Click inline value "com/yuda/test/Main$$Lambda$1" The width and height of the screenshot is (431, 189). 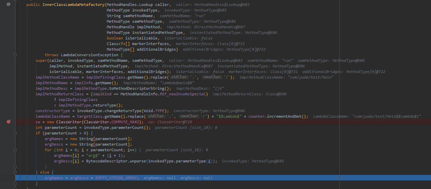coord(387,116)
